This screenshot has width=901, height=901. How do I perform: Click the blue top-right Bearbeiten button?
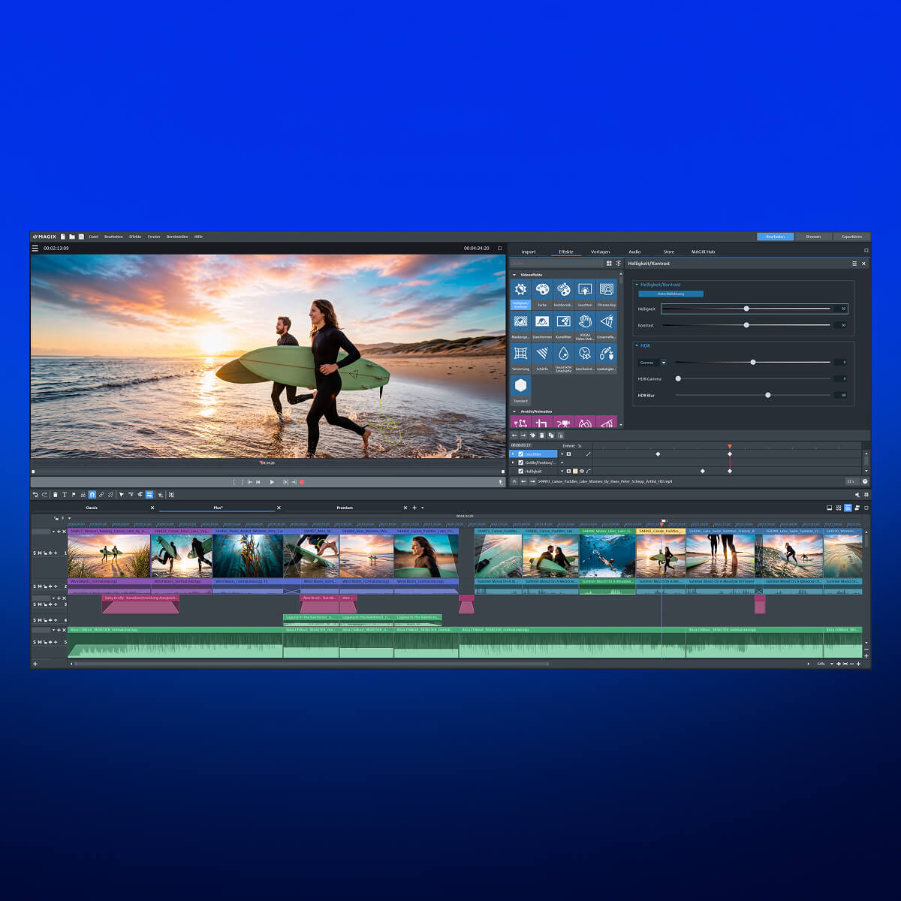[775, 237]
